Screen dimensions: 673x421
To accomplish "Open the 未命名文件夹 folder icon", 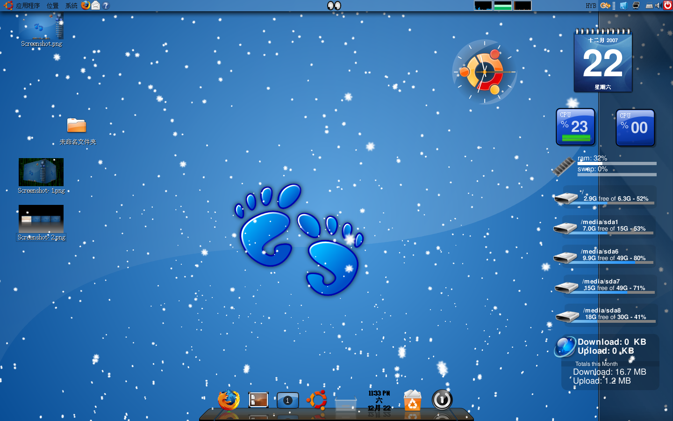I will tap(77, 125).
